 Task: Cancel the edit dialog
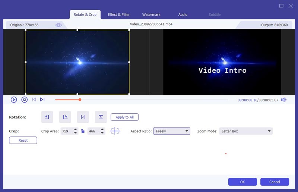(x=275, y=182)
